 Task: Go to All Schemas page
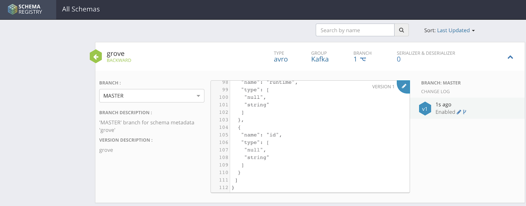[81, 9]
